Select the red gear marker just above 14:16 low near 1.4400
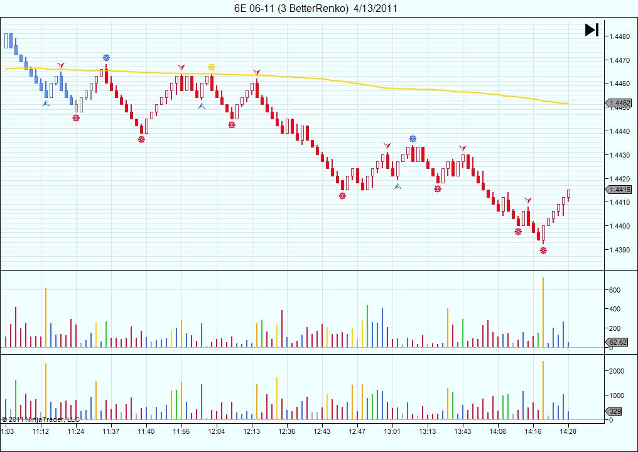 [x=518, y=232]
